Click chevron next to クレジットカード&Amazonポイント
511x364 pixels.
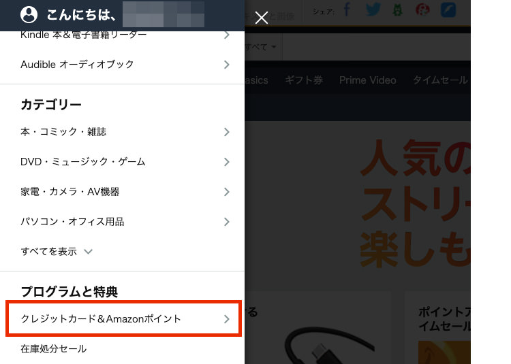coord(227,319)
